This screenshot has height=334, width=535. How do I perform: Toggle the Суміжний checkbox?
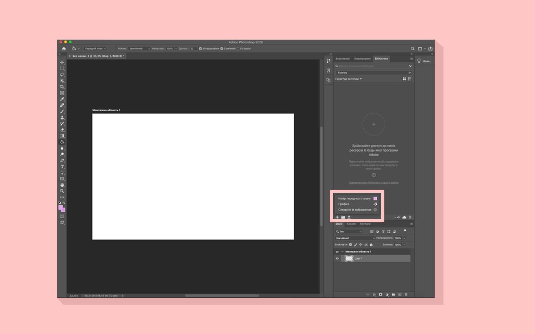pos(222,49)
